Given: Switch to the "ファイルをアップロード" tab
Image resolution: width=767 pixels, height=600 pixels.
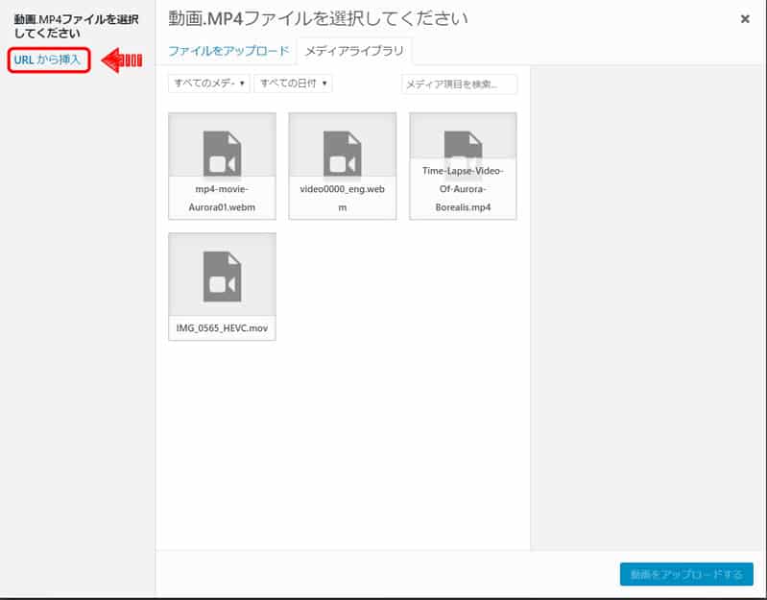Looking at the screenshot, I should tap(228, 51).
